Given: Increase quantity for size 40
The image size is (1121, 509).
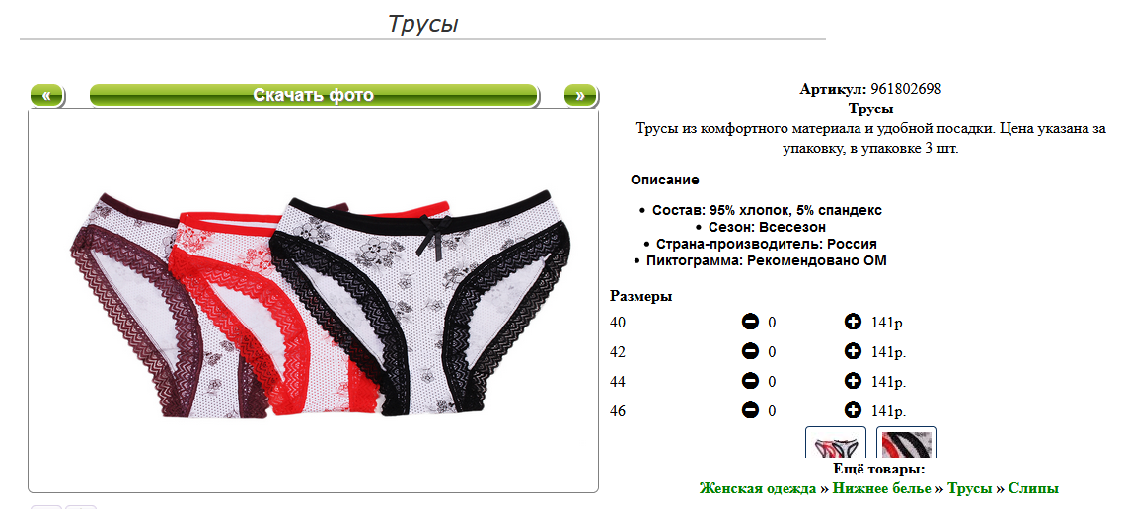Looking at the screenshot, I should click(853, 323).
